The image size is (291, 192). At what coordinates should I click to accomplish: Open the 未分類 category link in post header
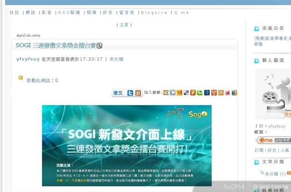pos(116,59)
